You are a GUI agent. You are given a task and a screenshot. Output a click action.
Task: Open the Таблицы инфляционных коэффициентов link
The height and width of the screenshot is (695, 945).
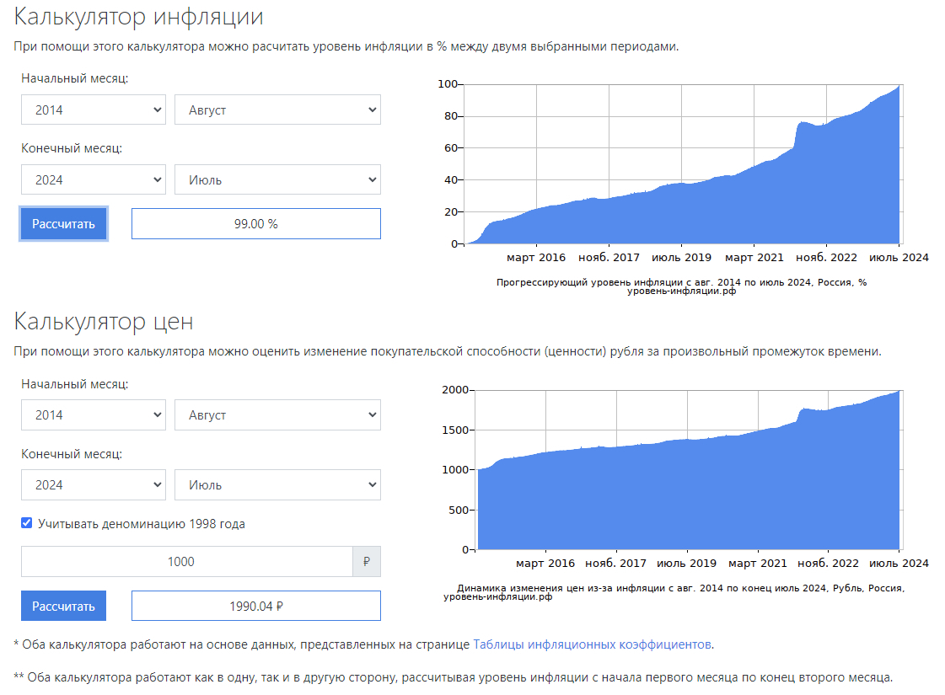[593, 644]
